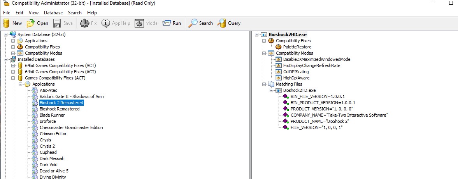
Task: Click the Query toolbar icon
Action: pos(222,23)
